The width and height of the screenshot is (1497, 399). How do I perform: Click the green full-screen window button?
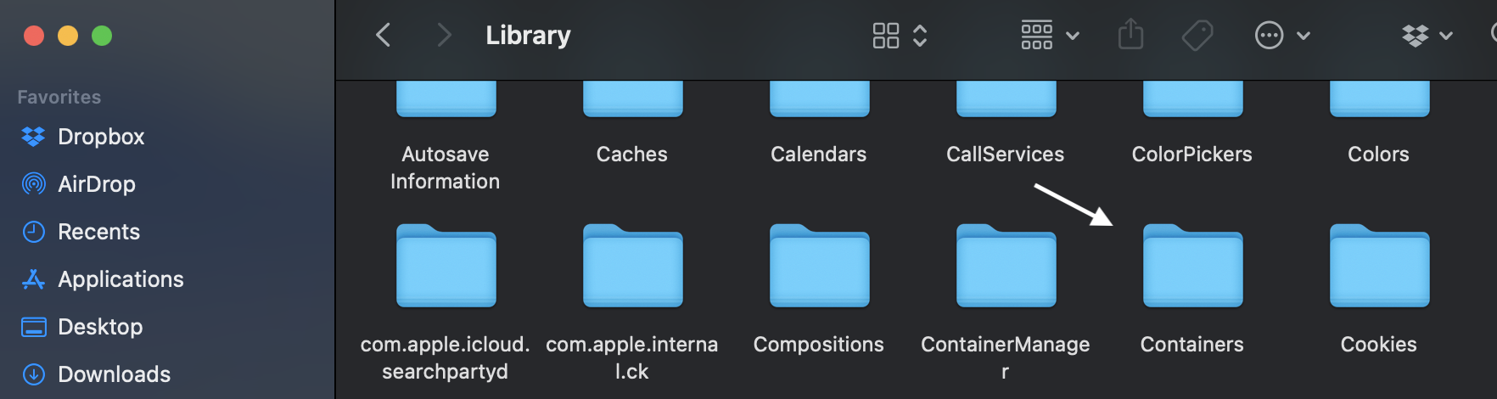point(102,36)
